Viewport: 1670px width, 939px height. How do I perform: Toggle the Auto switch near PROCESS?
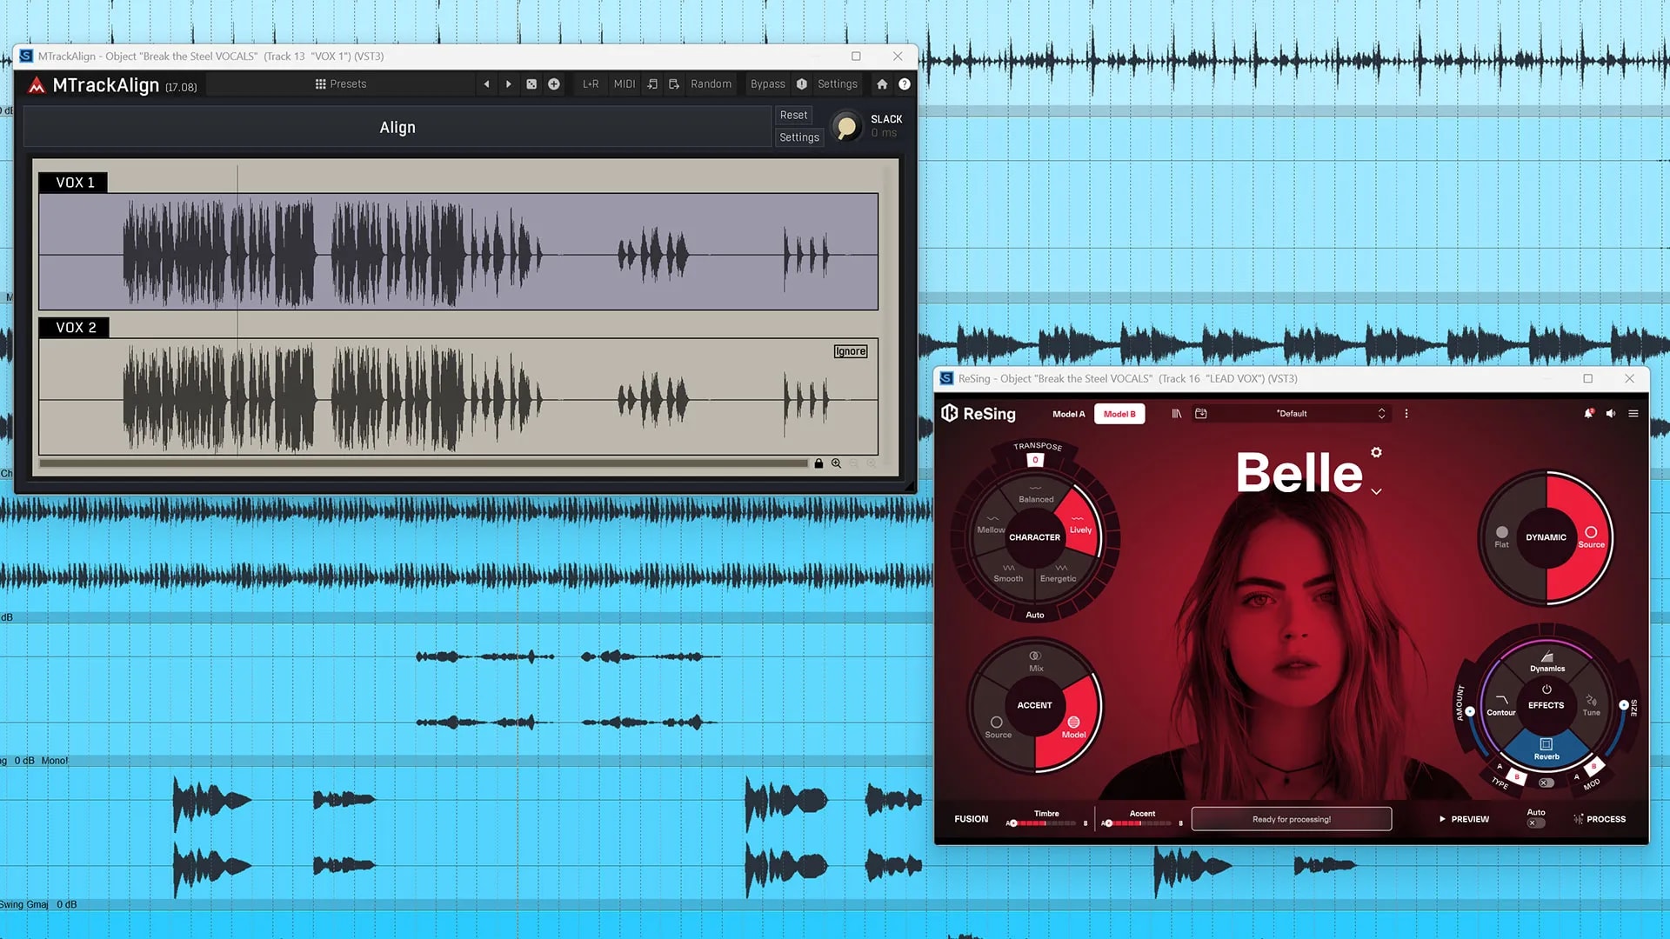(x=1535, y=822)
